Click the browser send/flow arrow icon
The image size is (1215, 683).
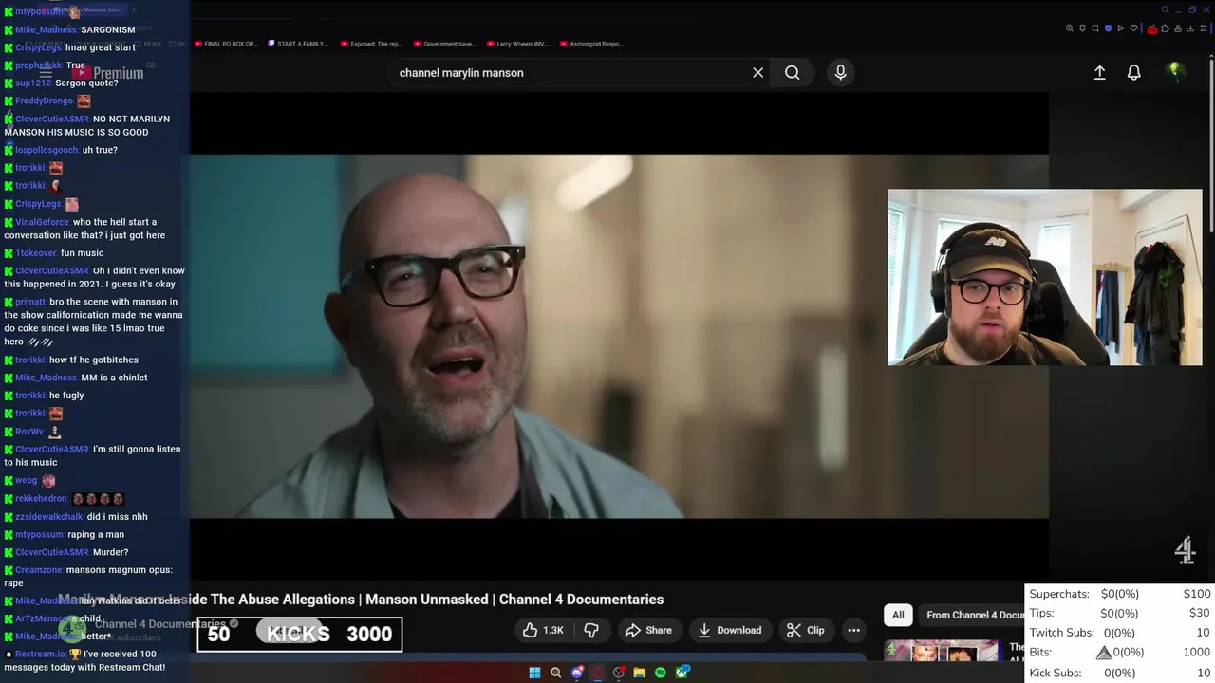tap(1121, 28)
